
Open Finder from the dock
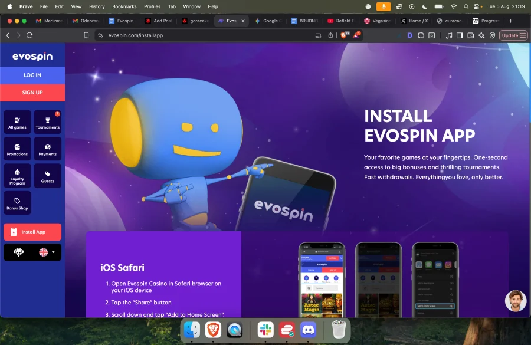click(192, 330)
